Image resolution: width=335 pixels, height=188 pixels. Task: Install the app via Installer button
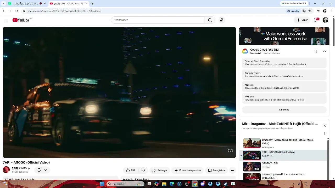click(x=293, y=11)
